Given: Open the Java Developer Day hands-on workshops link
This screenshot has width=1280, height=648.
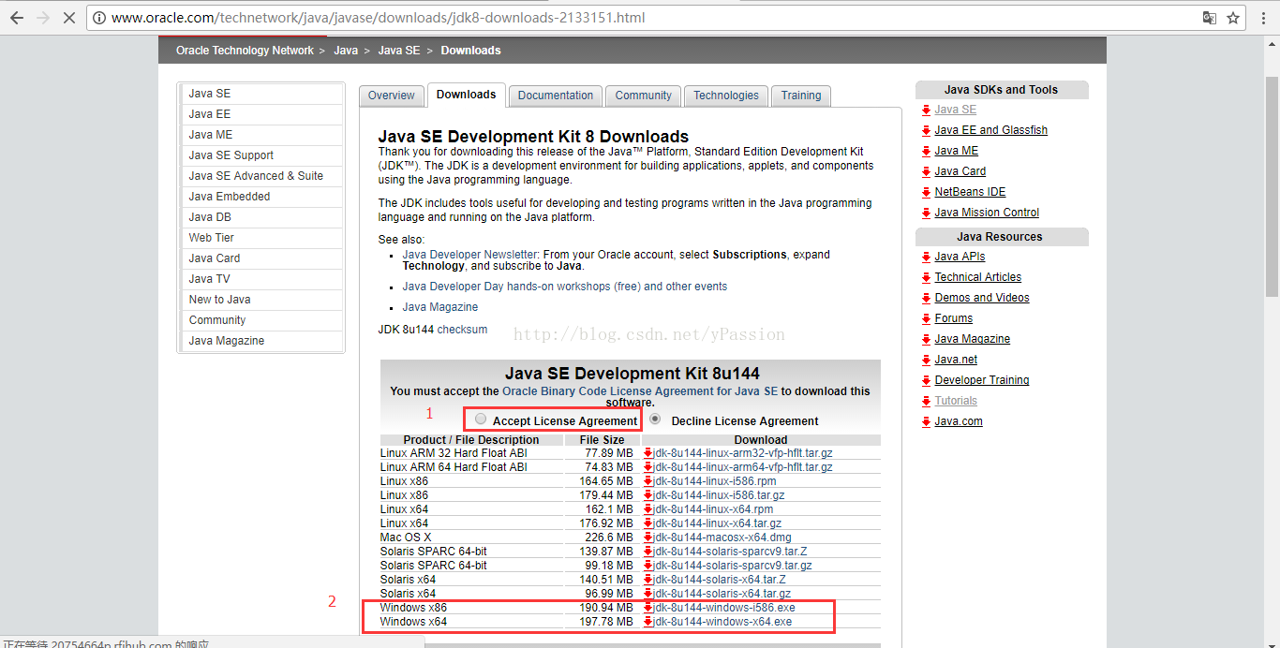Looking at the screenshot, I should click(x=564, y=287).
